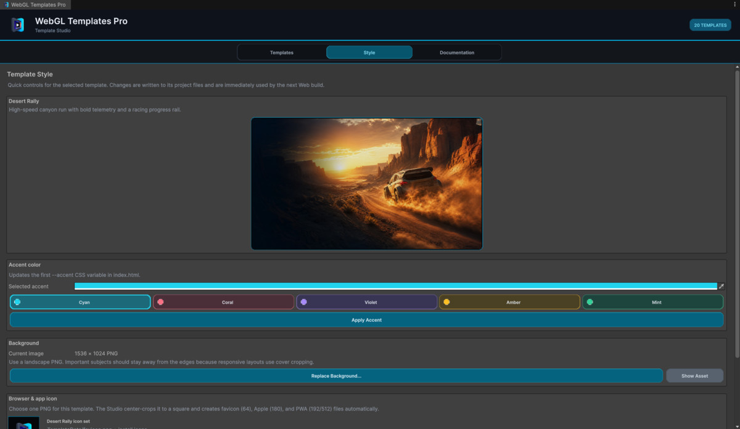Click the "Desert Rally" template name
Screen dimensions: 740x429
tap(24, 101)
